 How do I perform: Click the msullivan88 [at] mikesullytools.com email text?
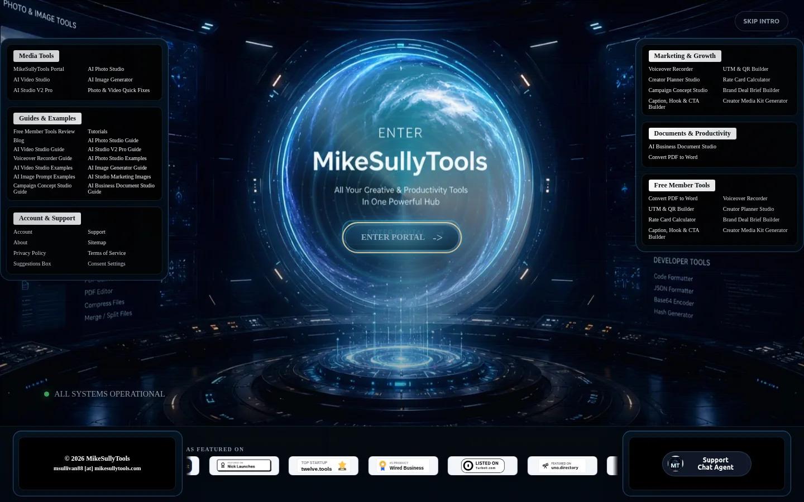(97, 469)
